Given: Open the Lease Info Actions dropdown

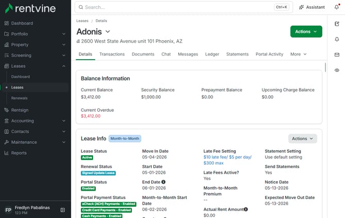Looking at the screenshot, I should [x=303, y=139].
